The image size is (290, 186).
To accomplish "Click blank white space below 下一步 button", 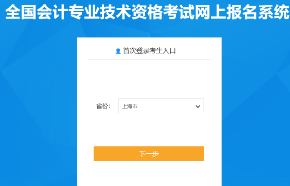I will 149,174.
